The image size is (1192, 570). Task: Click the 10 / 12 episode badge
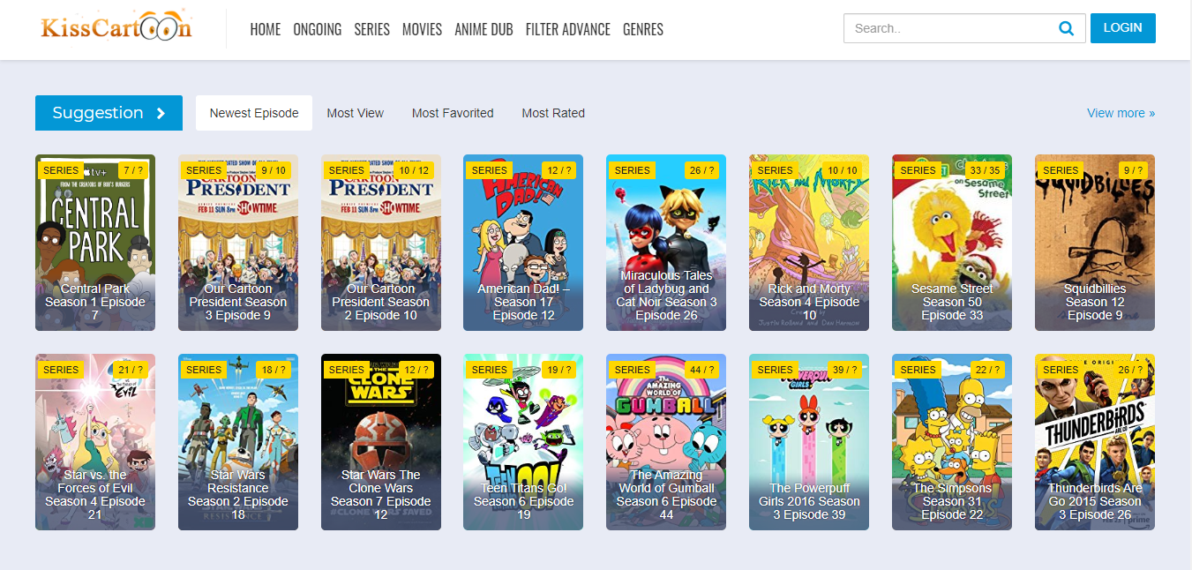tap(414, 170)
